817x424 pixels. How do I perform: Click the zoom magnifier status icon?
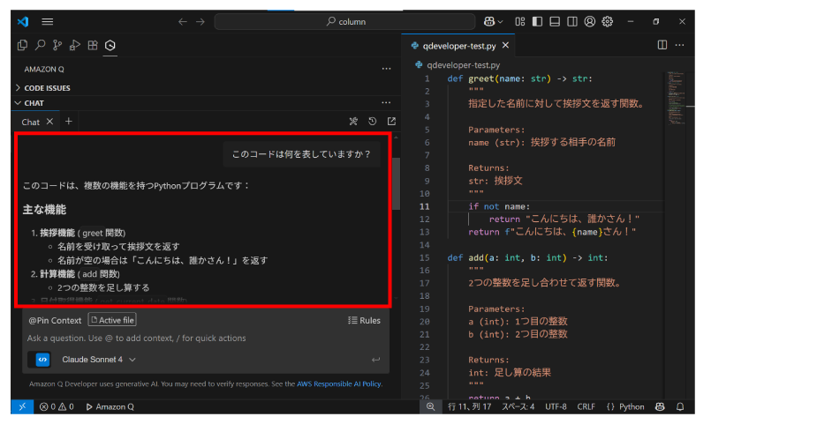[x=430, y=407]
